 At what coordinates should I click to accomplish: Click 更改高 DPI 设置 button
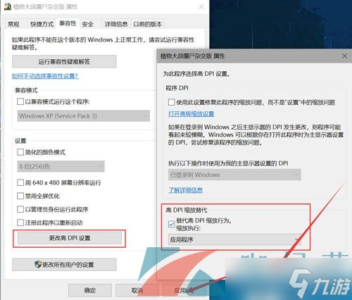[70, 238]
